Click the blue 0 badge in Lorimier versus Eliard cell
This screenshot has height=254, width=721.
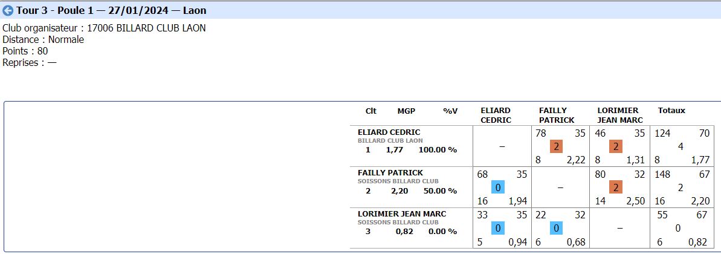click(x=498, y=228)
